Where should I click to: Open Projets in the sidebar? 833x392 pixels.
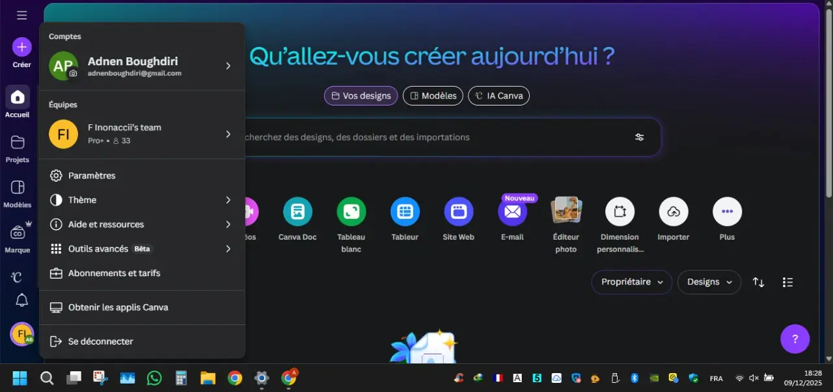18,148
